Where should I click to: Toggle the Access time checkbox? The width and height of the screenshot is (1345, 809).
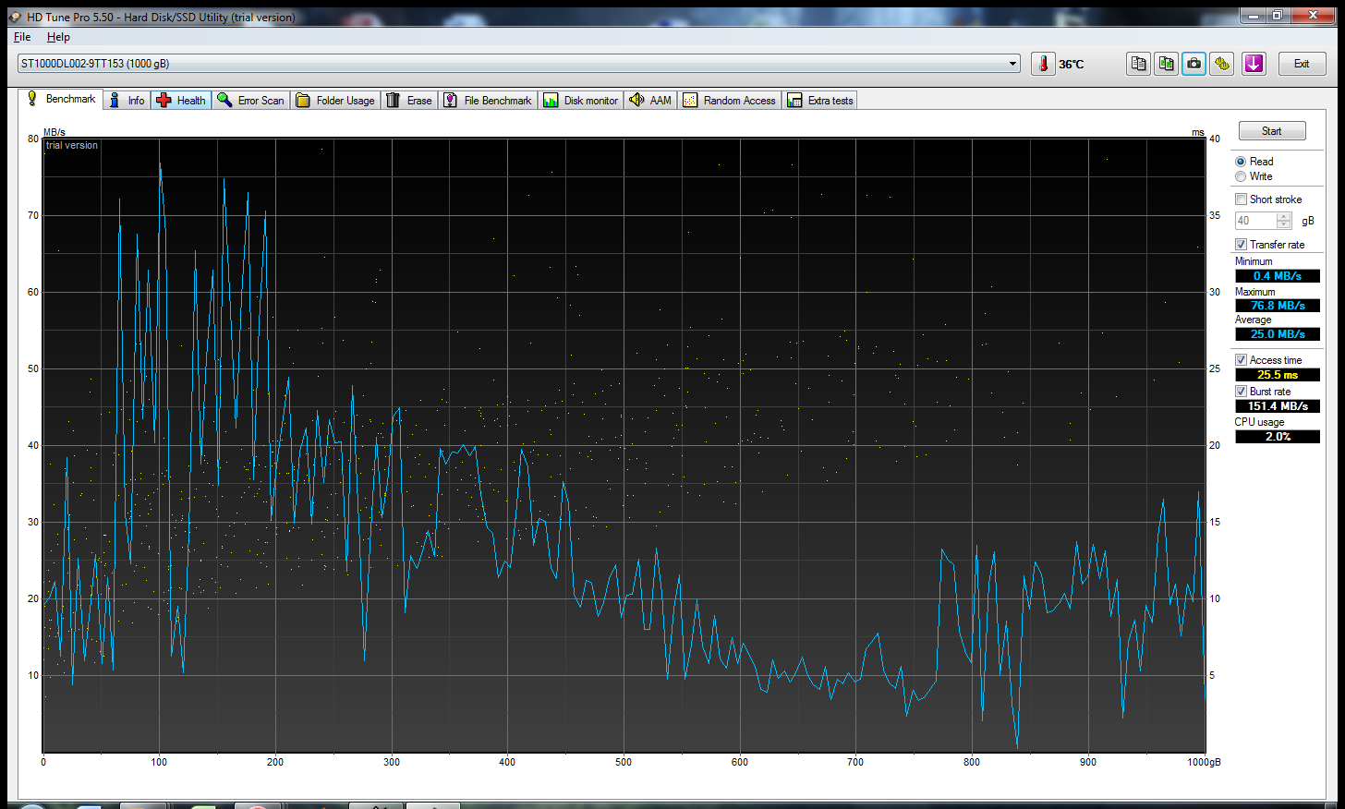[x=1241, y=360]
